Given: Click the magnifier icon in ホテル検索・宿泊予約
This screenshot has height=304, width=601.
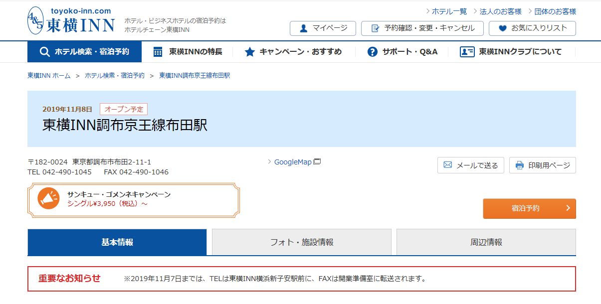Looking at the screenshot, I should pos(45,52).
